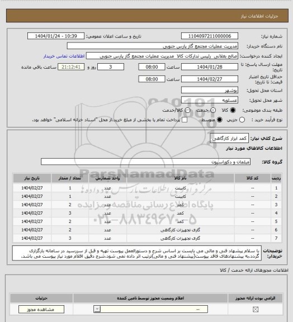Click the اطلاعات مجوزهای ارائه خدمت / کالا heading

254,270
